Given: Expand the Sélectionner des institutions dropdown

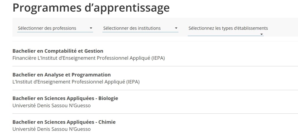Looking at the screenshot, I should point(132,28).
